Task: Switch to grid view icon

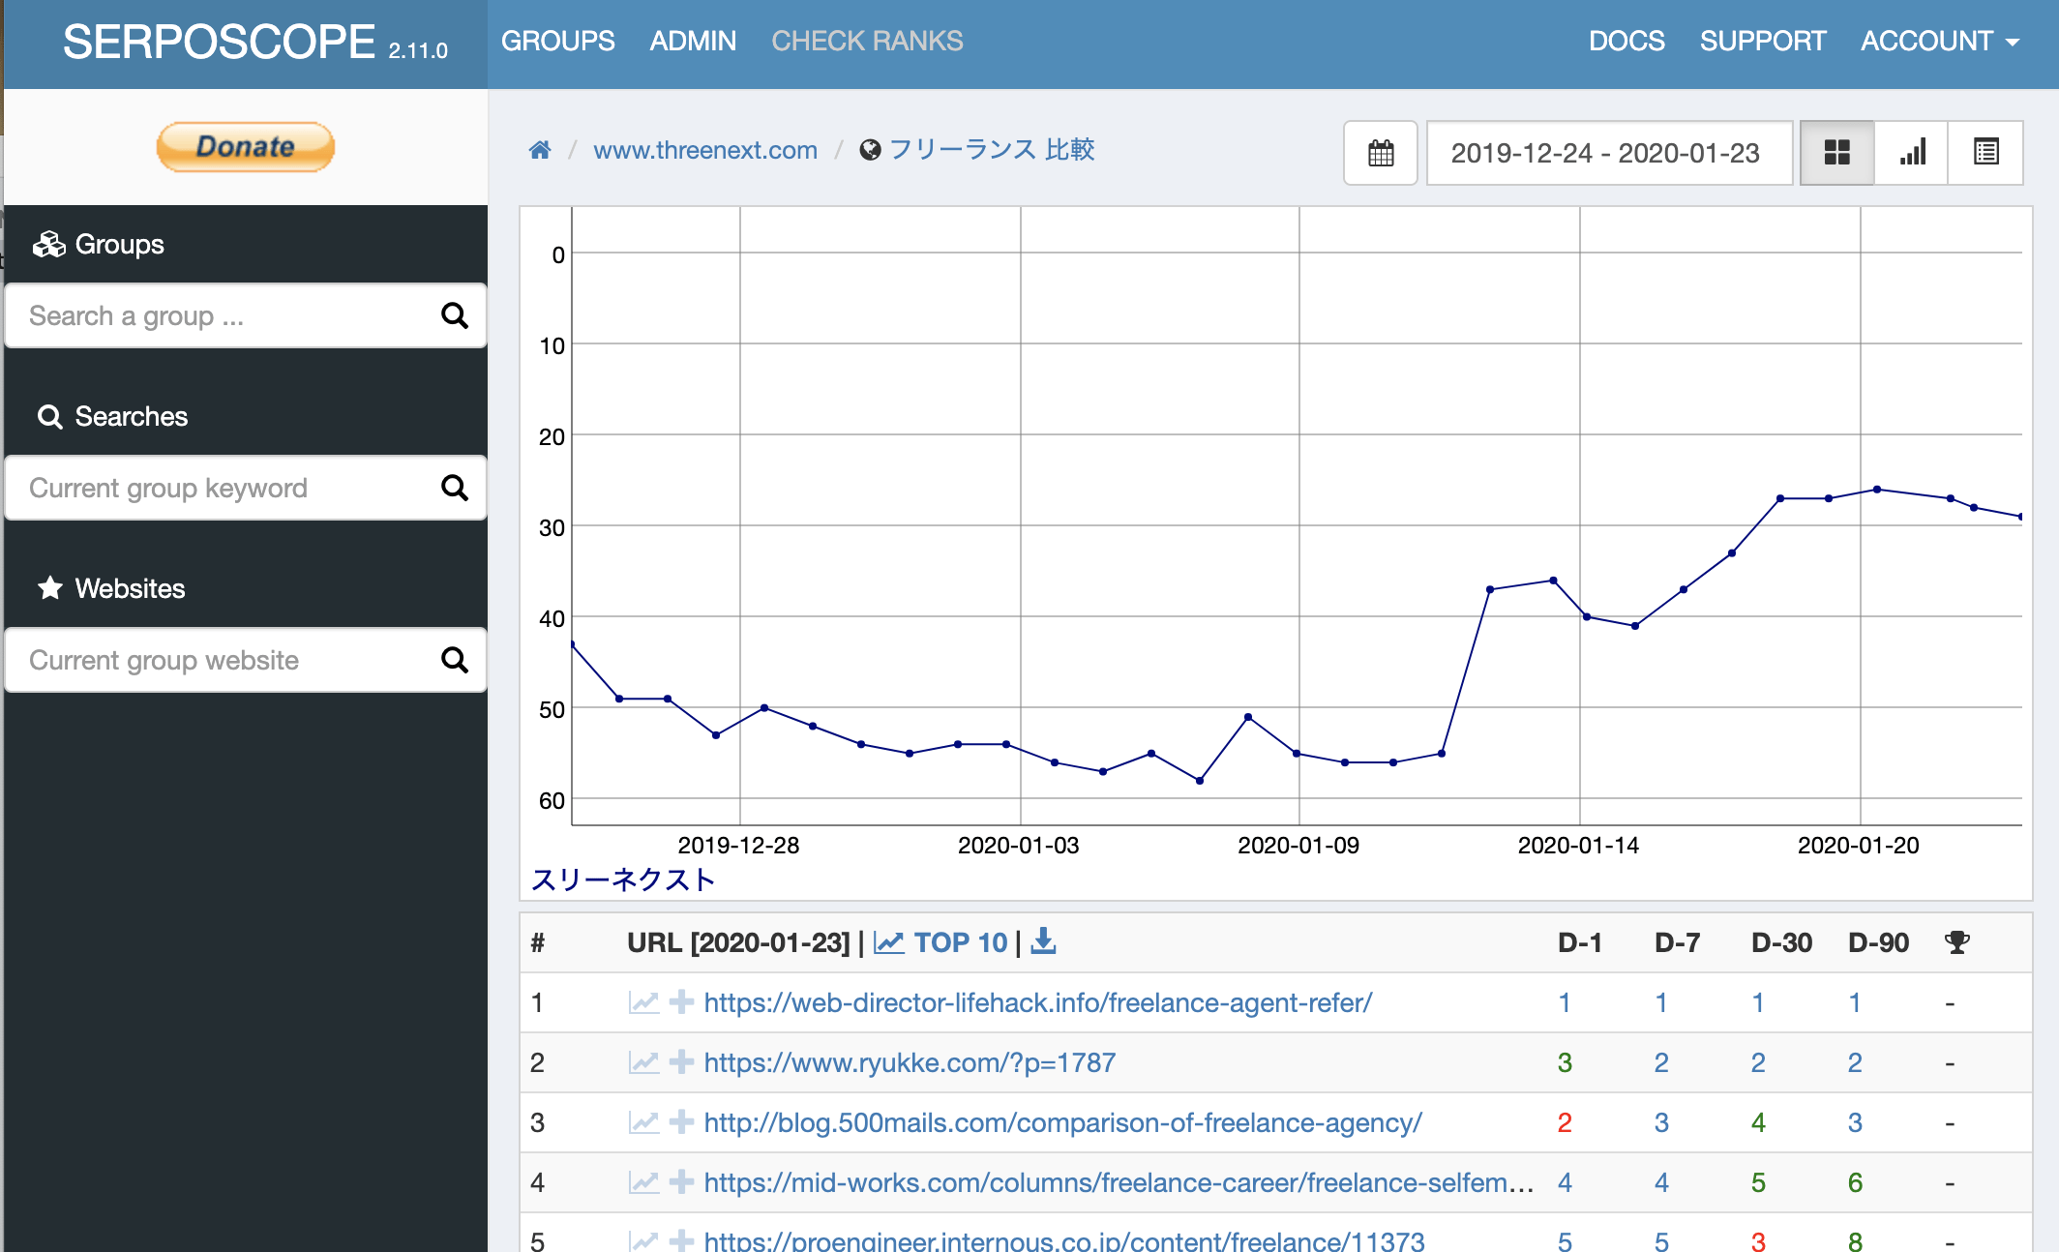Action: point(1836,153)
